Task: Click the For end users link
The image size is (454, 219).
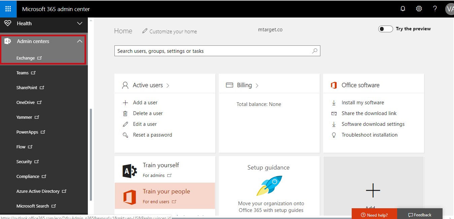Action: click(156, 202)
